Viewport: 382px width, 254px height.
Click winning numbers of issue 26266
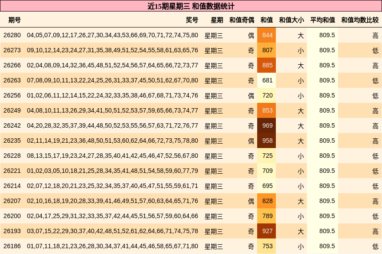tap(112, 65)
